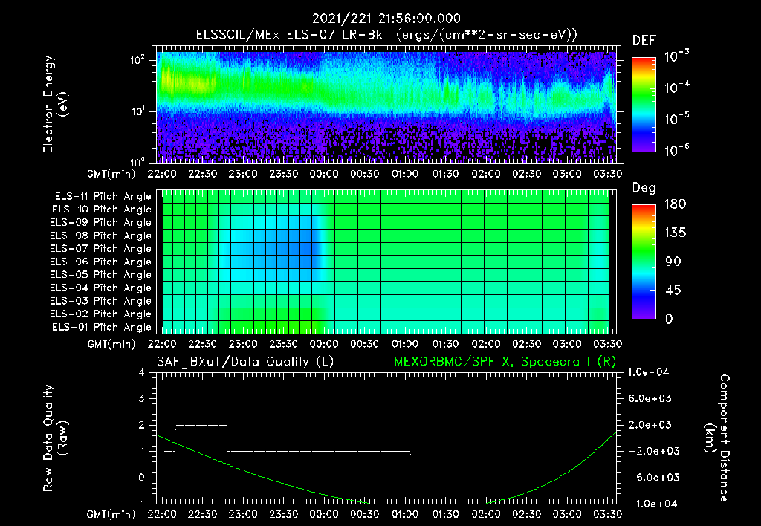Viewport: 761px width, 526px height.
Task: Click the long data quality line at level 0
Action: click(510, 478)
